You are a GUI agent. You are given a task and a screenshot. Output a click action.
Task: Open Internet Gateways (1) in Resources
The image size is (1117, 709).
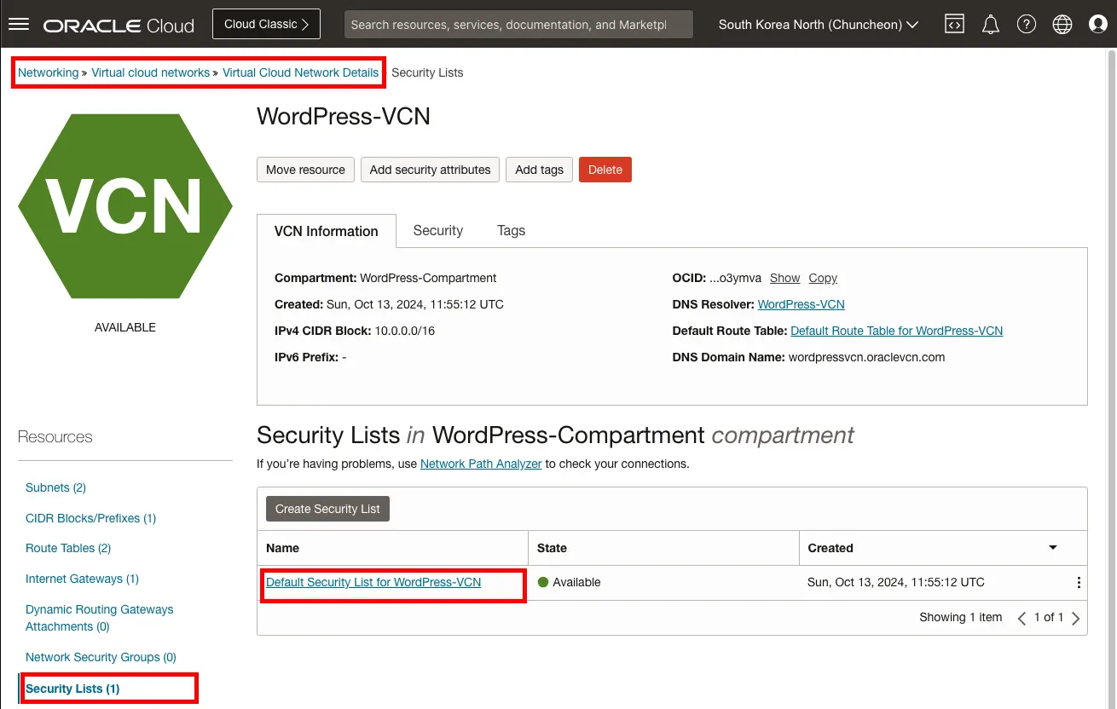click(82, 579)
